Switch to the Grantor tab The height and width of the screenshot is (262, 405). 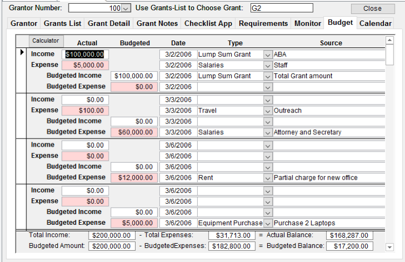click(x=24, y=24)
